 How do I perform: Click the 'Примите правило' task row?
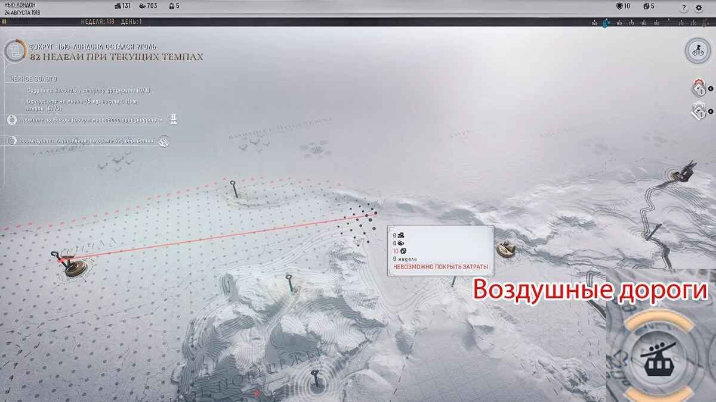pos(92,120)
